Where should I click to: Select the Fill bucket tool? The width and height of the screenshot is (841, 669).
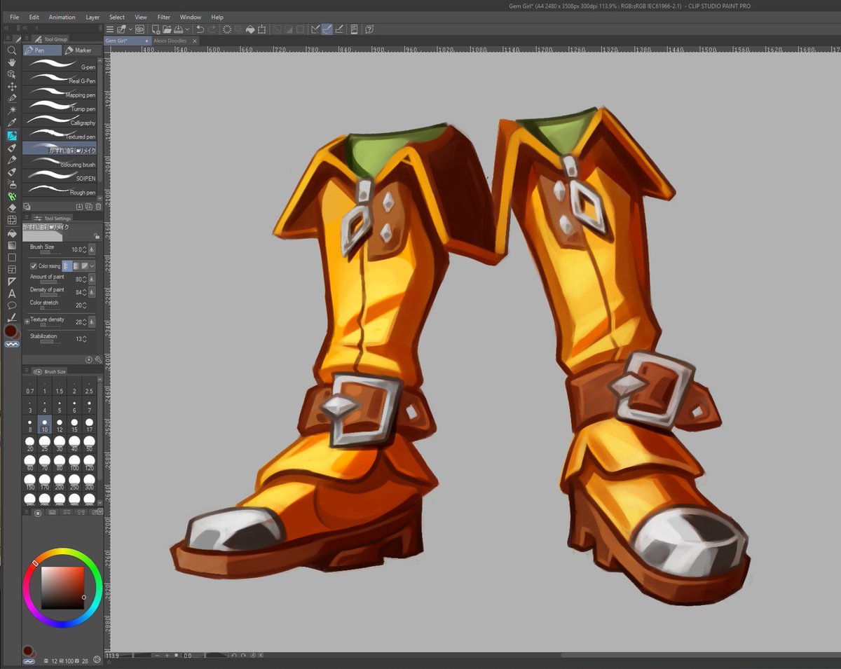pyautogui.click(x=12, y=234)
